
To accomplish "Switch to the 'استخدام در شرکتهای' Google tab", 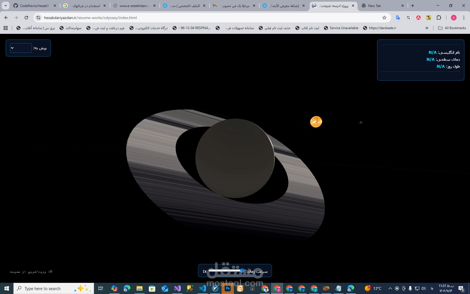I will coord(84,6).
